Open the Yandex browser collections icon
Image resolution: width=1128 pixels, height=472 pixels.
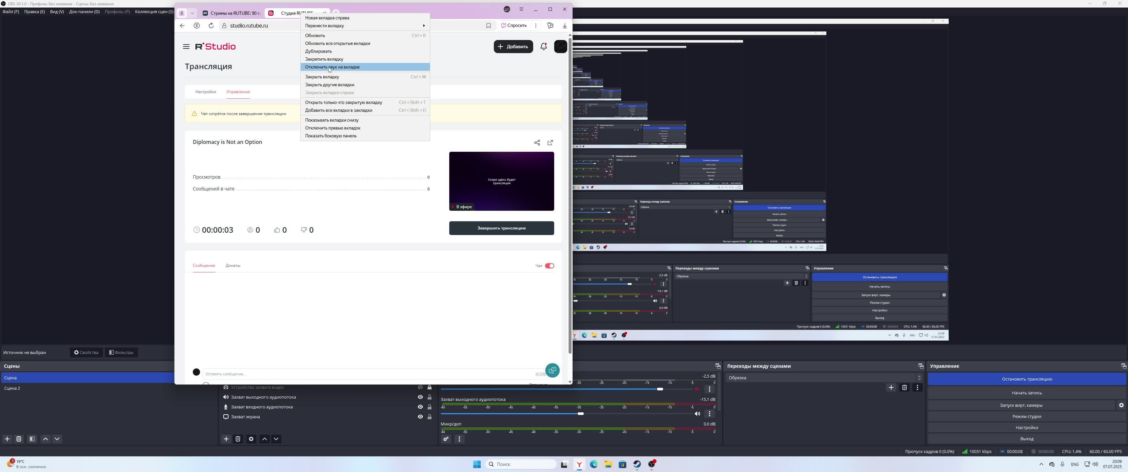click(x=551, y=25)
